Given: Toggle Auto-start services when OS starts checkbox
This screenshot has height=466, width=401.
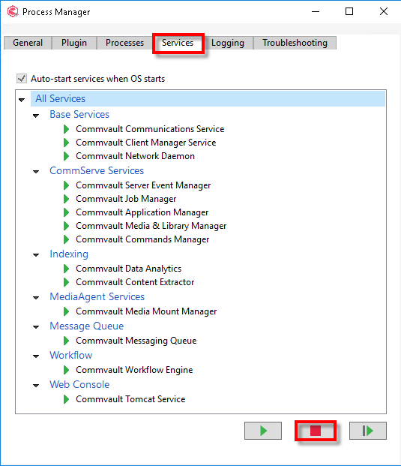Looking at the screenshot, I should [22, 79].
